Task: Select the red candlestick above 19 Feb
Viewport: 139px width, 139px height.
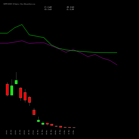Action: [x=7, y=90]
